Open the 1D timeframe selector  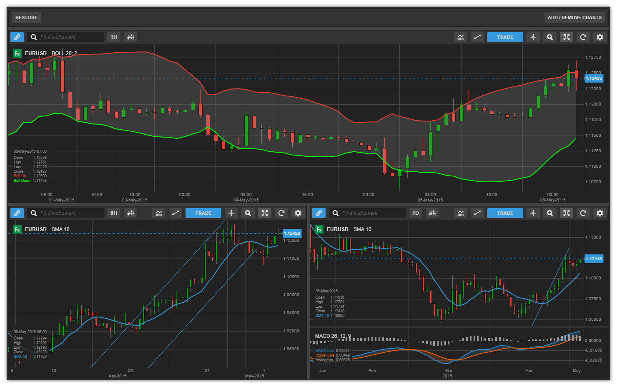(x=416, y=213)
